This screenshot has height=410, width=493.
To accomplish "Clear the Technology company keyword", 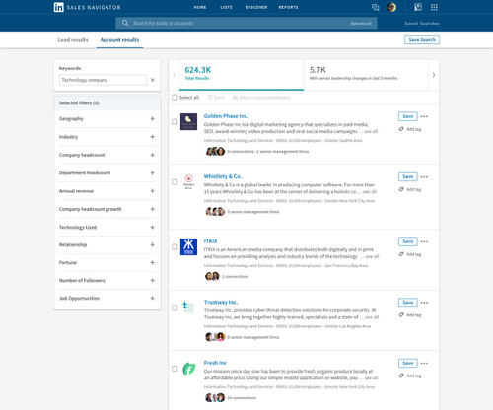I will [153, 80].
